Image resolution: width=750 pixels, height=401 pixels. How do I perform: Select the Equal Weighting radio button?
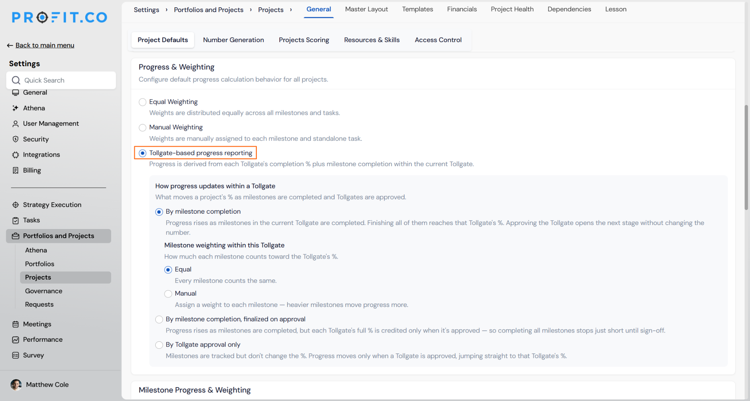(x=142, y=102)
